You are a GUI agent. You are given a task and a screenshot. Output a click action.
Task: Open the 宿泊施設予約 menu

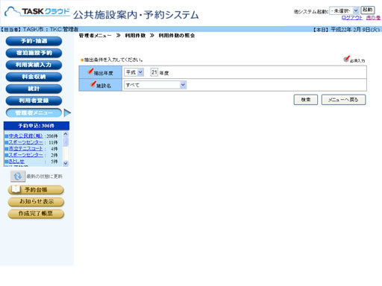(34, 53)
